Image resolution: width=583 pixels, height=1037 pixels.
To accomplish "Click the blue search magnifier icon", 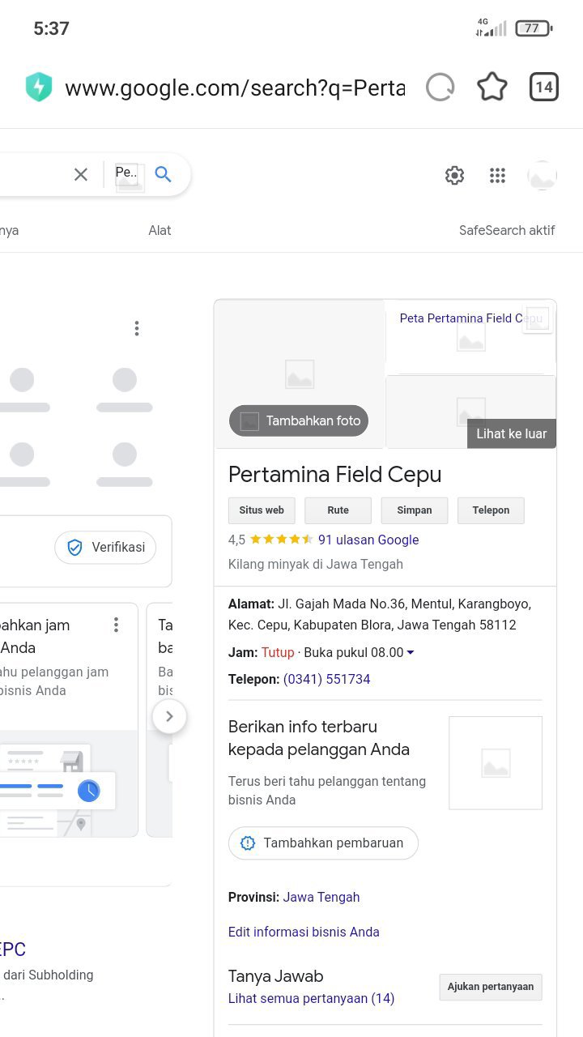I will tap(164, 174).
